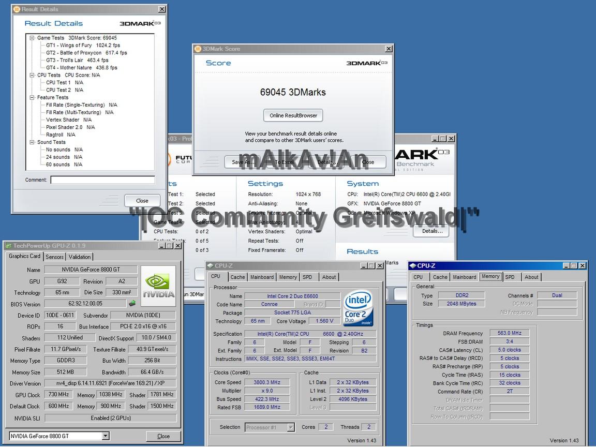Click To Excel button in Score window
Screen dimensions: 596x447
[x=284, y=162]
